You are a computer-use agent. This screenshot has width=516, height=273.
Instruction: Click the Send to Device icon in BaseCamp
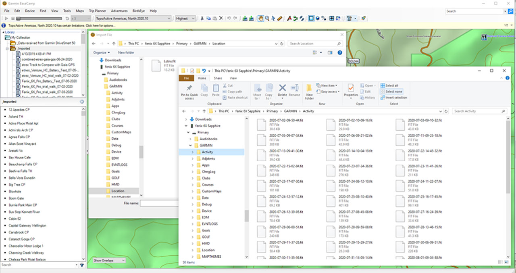(x=245, y=19)
